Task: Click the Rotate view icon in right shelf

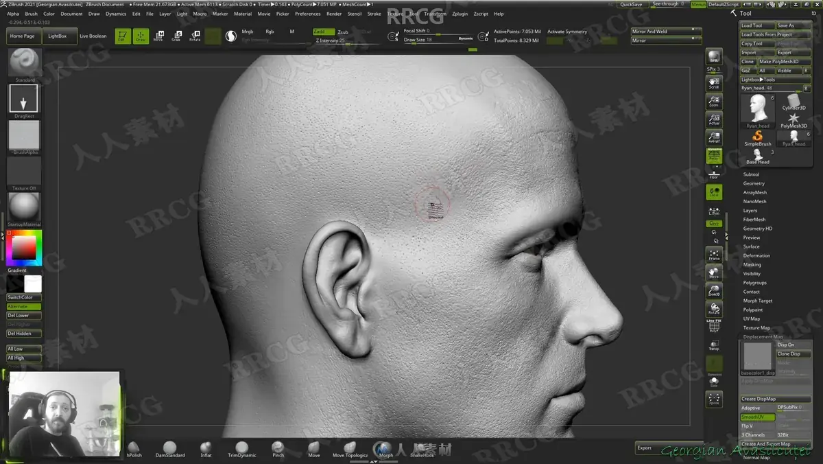Action: click(x=714, y=310)
